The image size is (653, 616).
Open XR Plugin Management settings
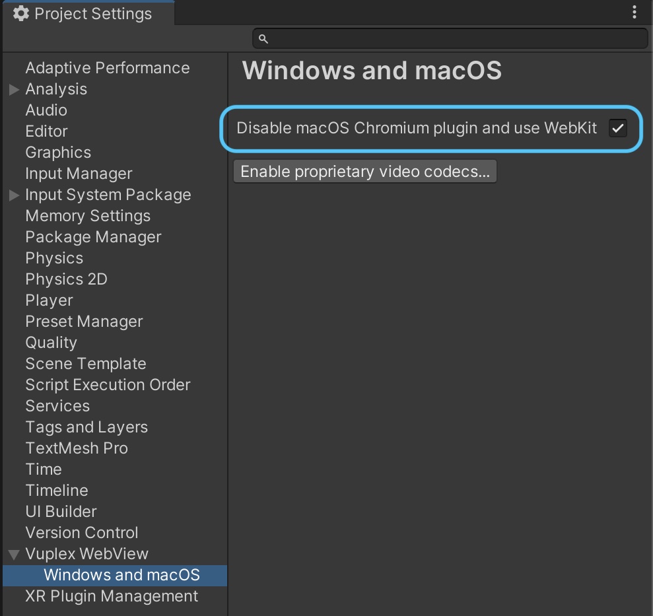click(x=111, y=596)
